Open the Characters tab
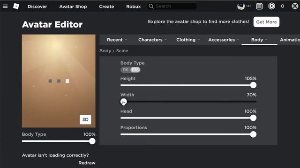This screenshot has width=300, height=168. (x=150, y=40)
